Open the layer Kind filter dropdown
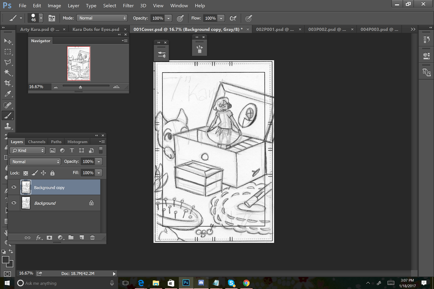 (27, 150)
